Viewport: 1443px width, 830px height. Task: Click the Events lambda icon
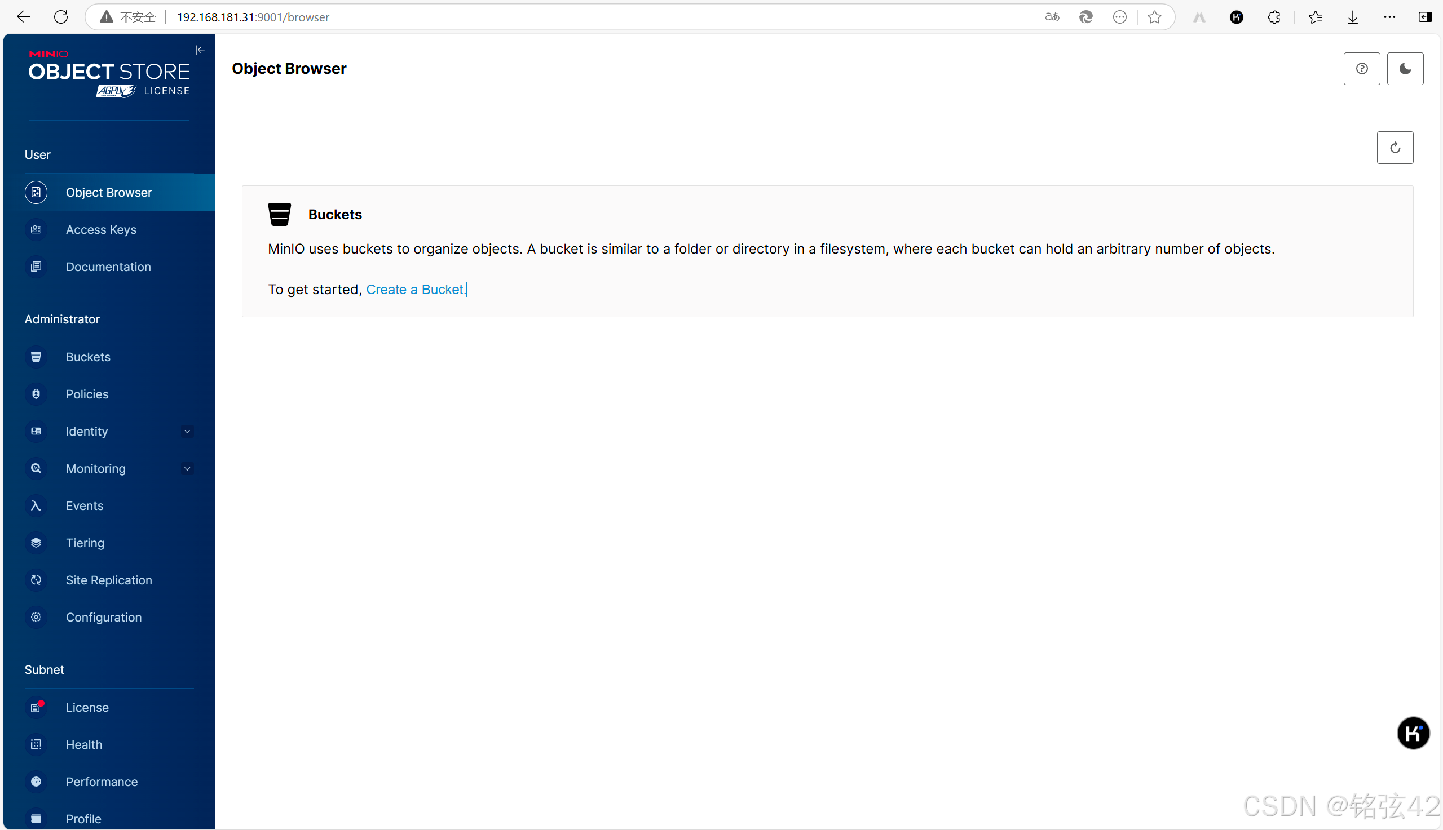point(36,505)
